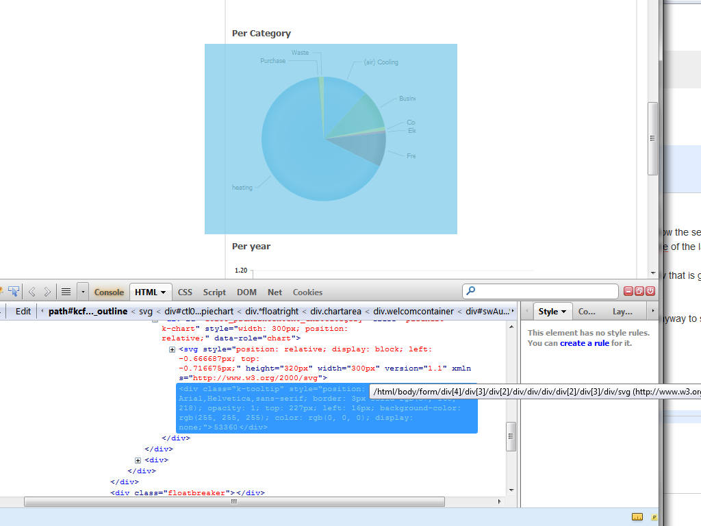Select div.*floatright breadcrumb
701x526 pixels.
click(272, 312)
